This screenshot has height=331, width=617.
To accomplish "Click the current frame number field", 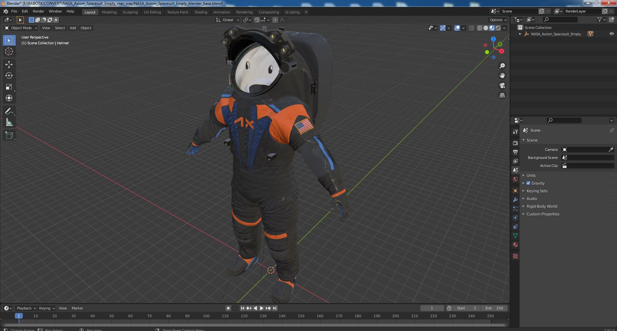I will 432,308.
